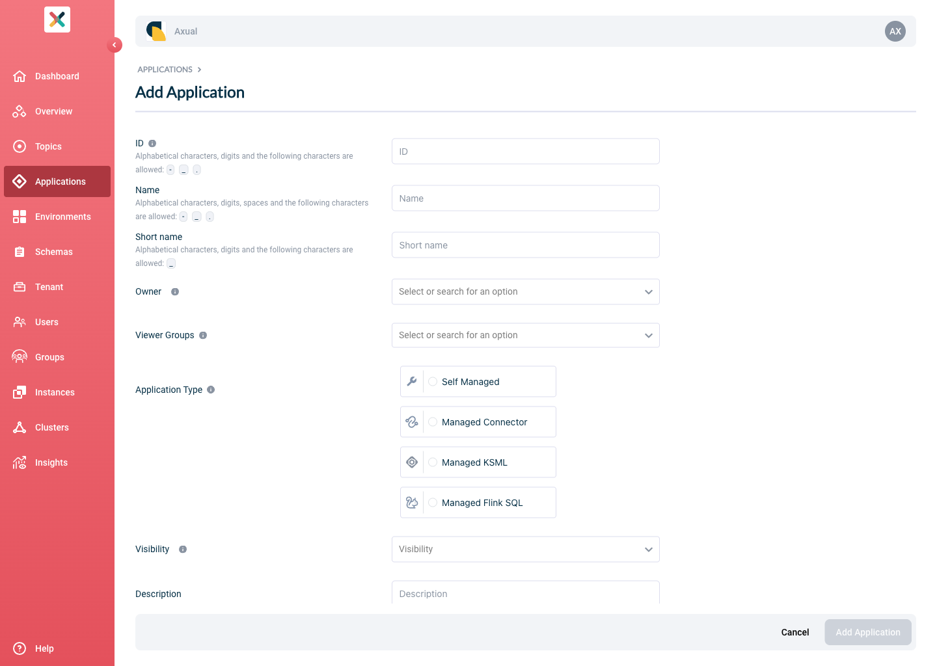Open Users label in sidebar
This screenshot has height=666, width=937.
tap(47, 322)
